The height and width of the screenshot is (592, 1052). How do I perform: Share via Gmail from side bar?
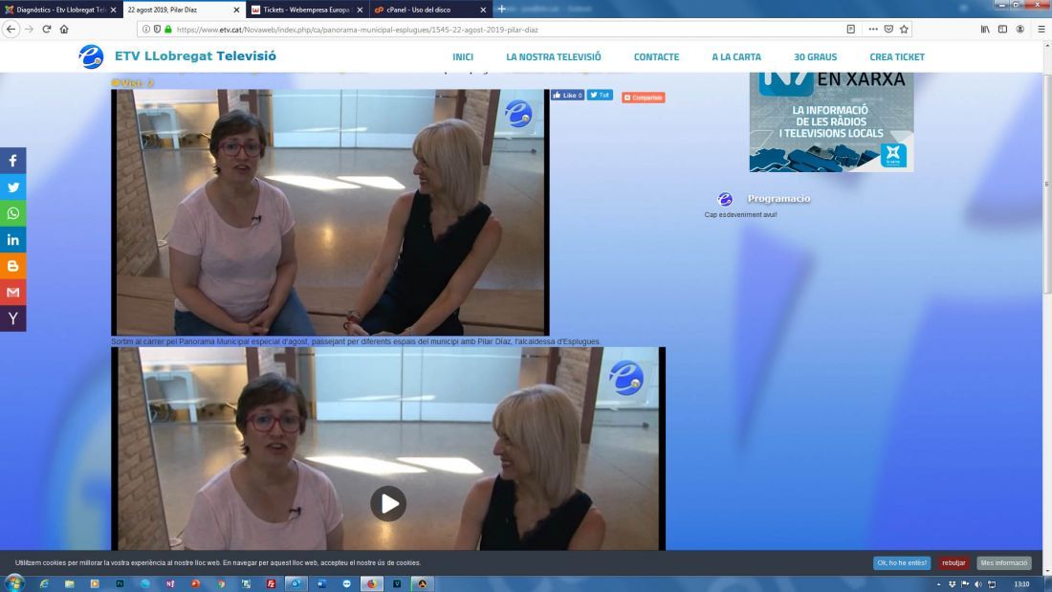click(x=12, y=292)
